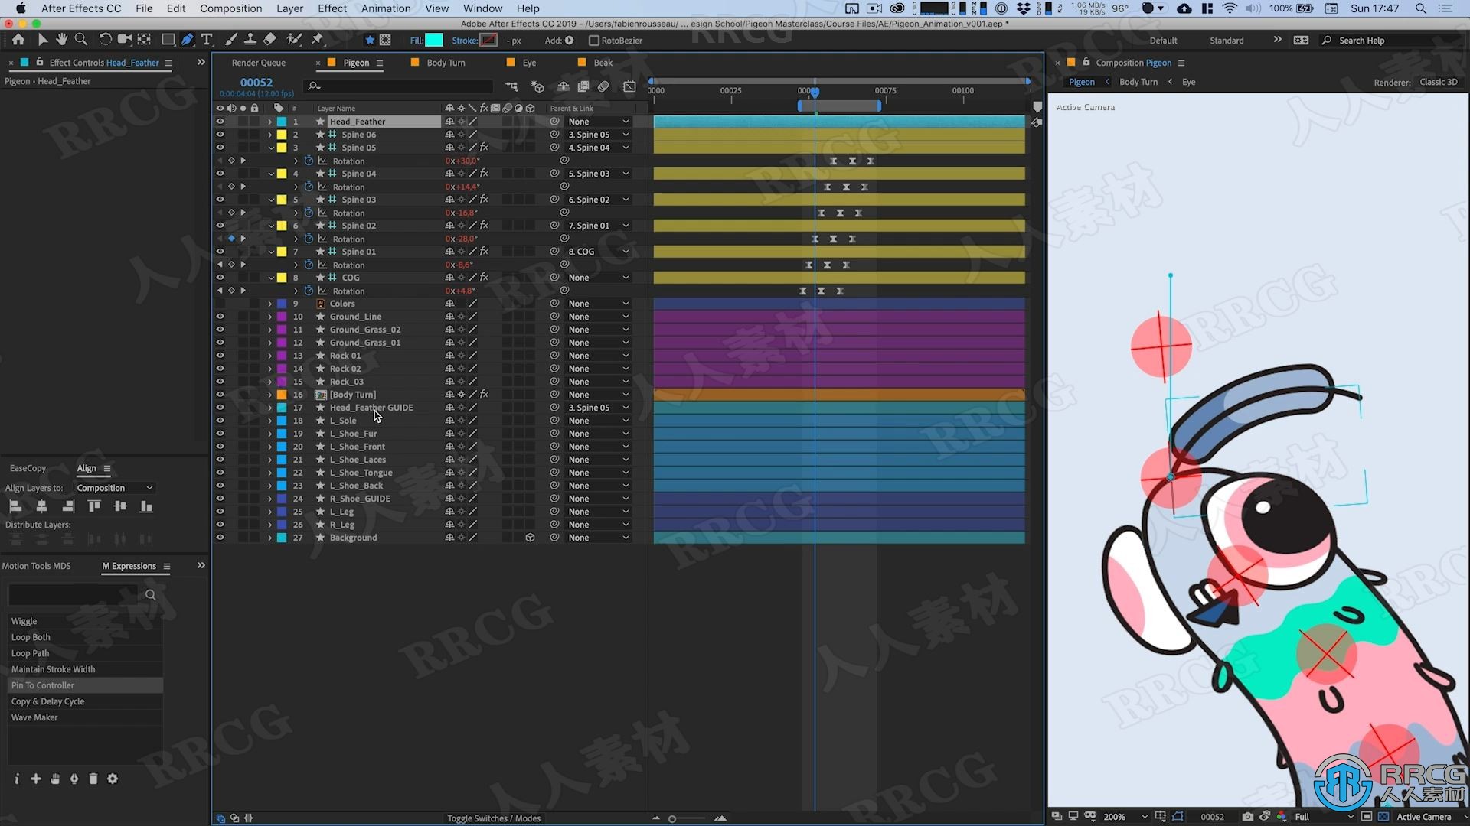This screenshot has width=1470, height=826.
Task: Select the Home tool in toolbar
Action: point(18,40)
